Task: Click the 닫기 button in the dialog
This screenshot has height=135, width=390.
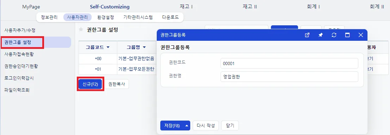Action: pos(230,126)
